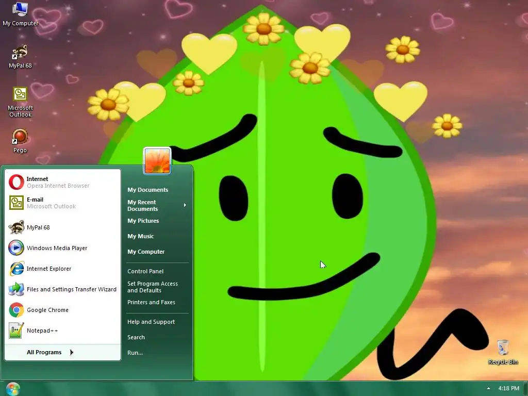Click Files and Settings Transfer Wizard text

tap(71, 289)
